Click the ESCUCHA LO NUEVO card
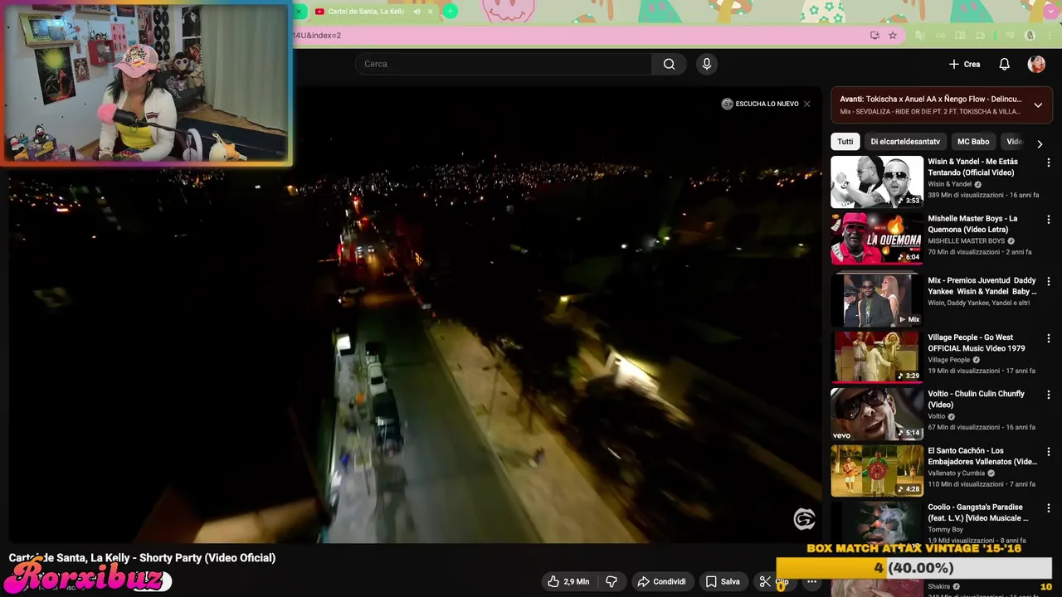This screenshot has height=597, width=1062. pyautogui.click(x=760, y=104)
